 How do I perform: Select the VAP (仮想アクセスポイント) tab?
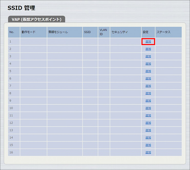[x=37, y=19]
